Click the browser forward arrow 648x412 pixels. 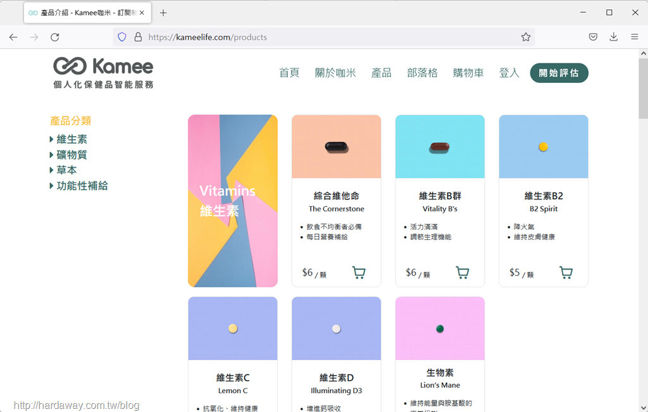[x=34, y=37]
